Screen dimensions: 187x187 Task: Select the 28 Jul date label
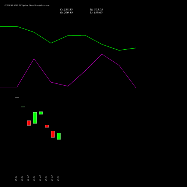pyautogui.click(x=52, y=178)
